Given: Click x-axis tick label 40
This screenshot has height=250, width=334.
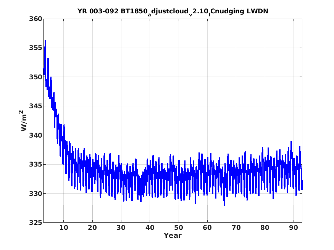Looking at the screenshot, I should click(150, 228).
